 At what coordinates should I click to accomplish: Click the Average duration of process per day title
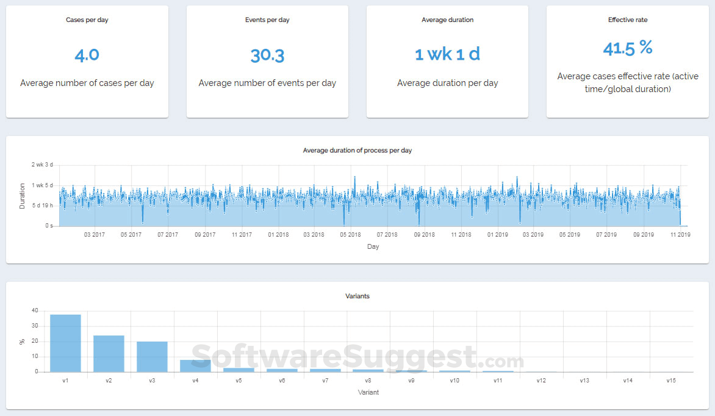pyautogui.click(x=357, y=150)
